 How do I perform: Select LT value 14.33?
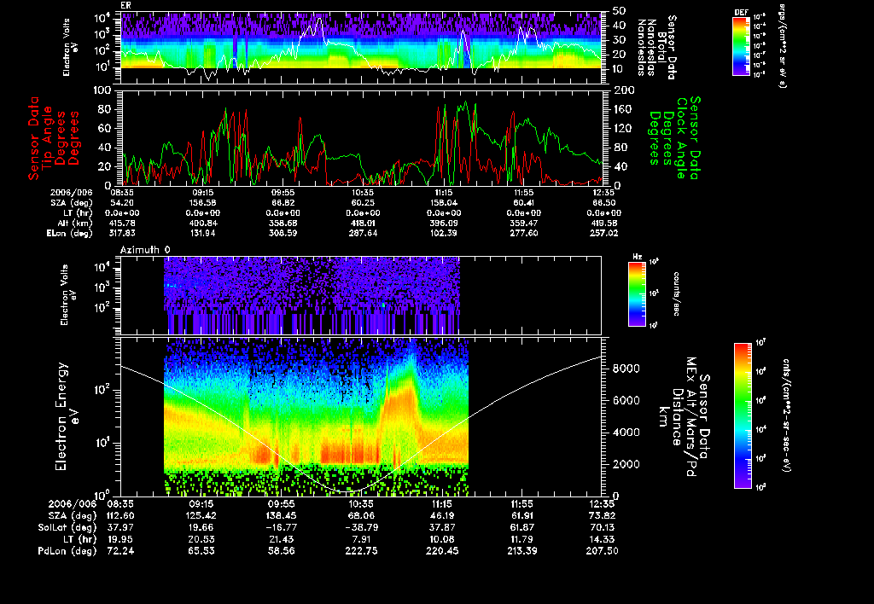point(603,539)
